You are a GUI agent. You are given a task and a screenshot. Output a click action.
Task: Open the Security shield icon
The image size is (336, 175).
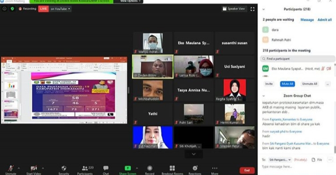pyautogui.click(x=64, y=168)
